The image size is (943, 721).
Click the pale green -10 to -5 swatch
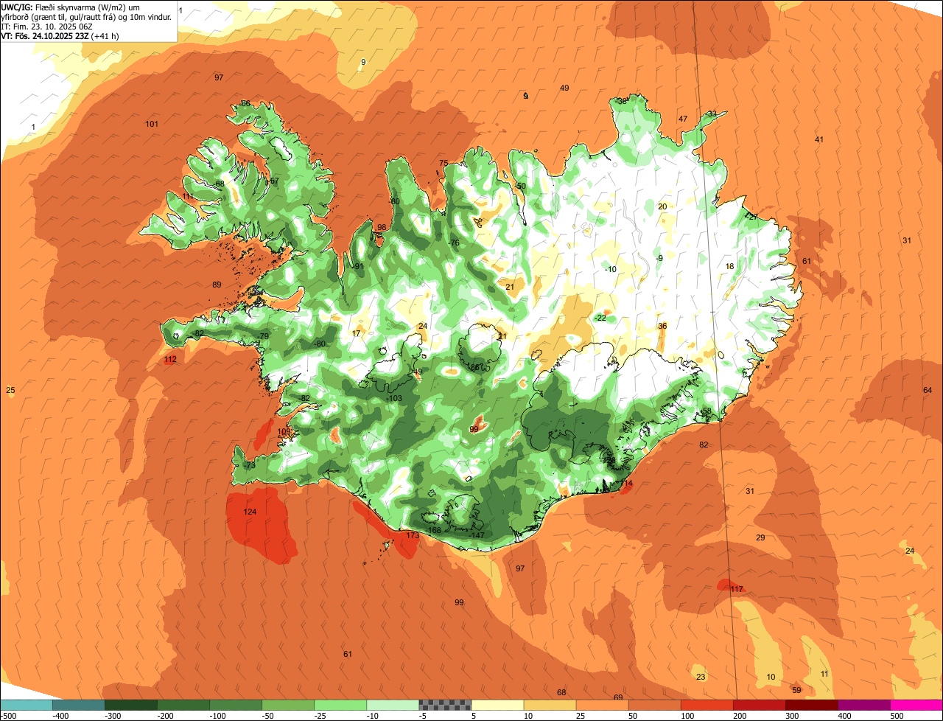[392, 704]
